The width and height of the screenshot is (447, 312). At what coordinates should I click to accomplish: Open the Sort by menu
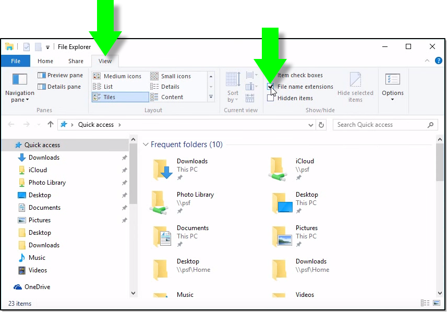[233, 88]
